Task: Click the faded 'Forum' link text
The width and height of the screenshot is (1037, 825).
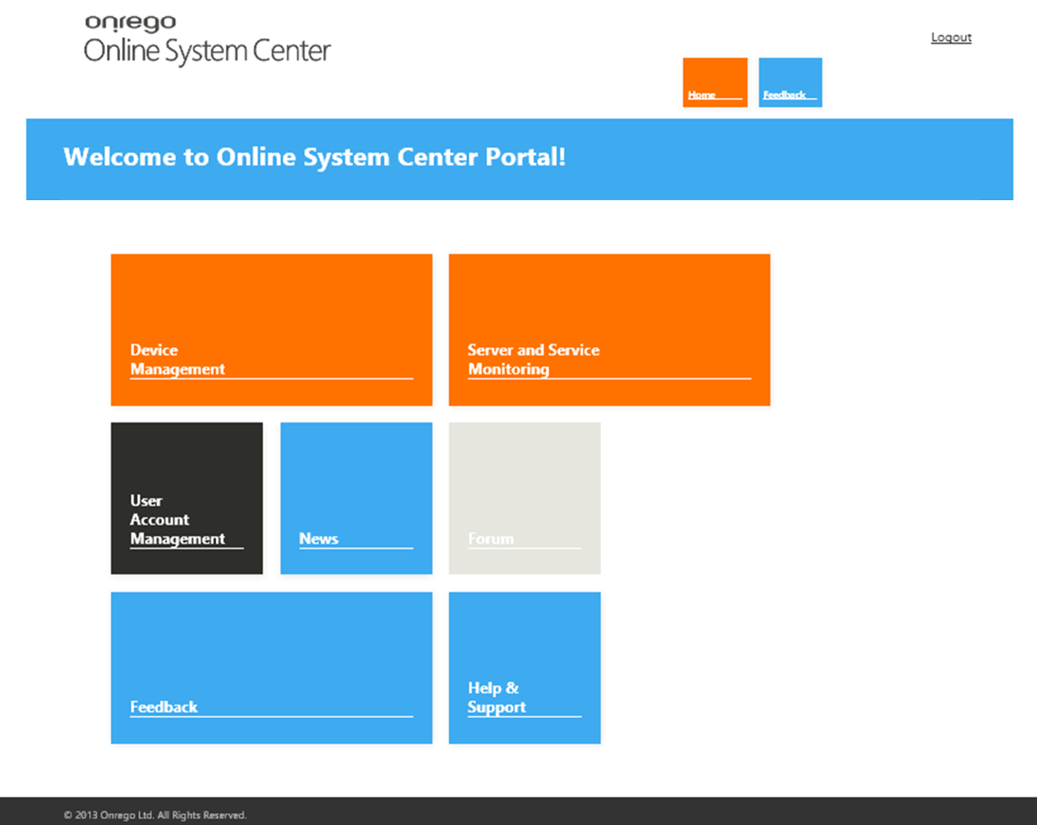Action: [x=491, y=539]
